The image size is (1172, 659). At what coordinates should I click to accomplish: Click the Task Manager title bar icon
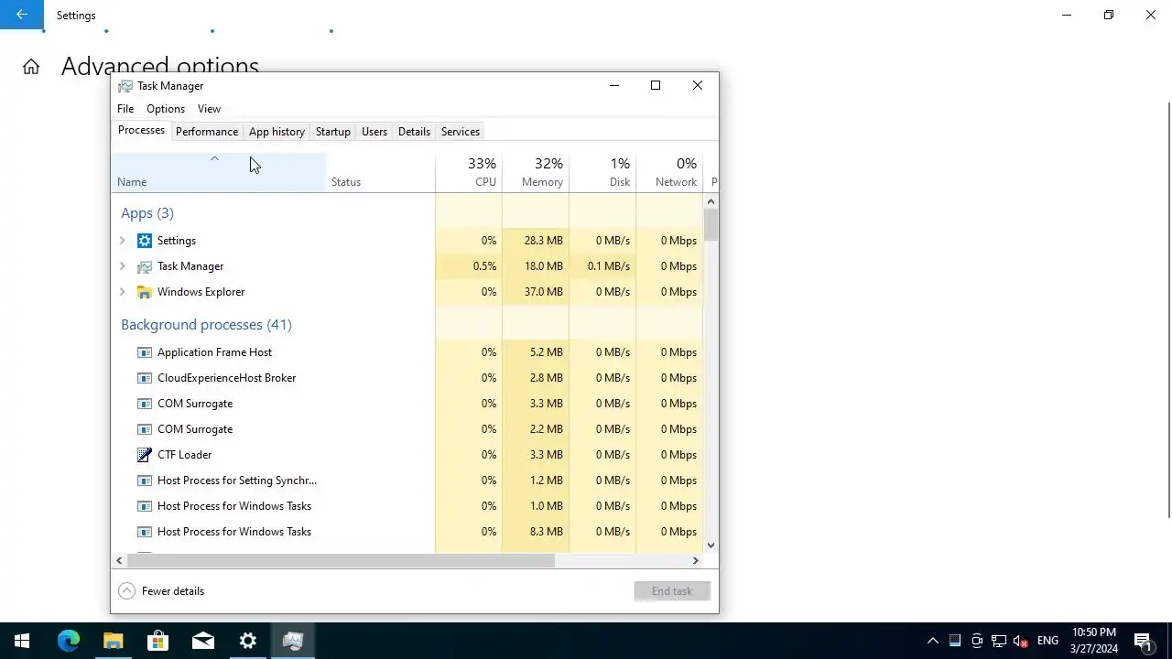coord(125,86)
